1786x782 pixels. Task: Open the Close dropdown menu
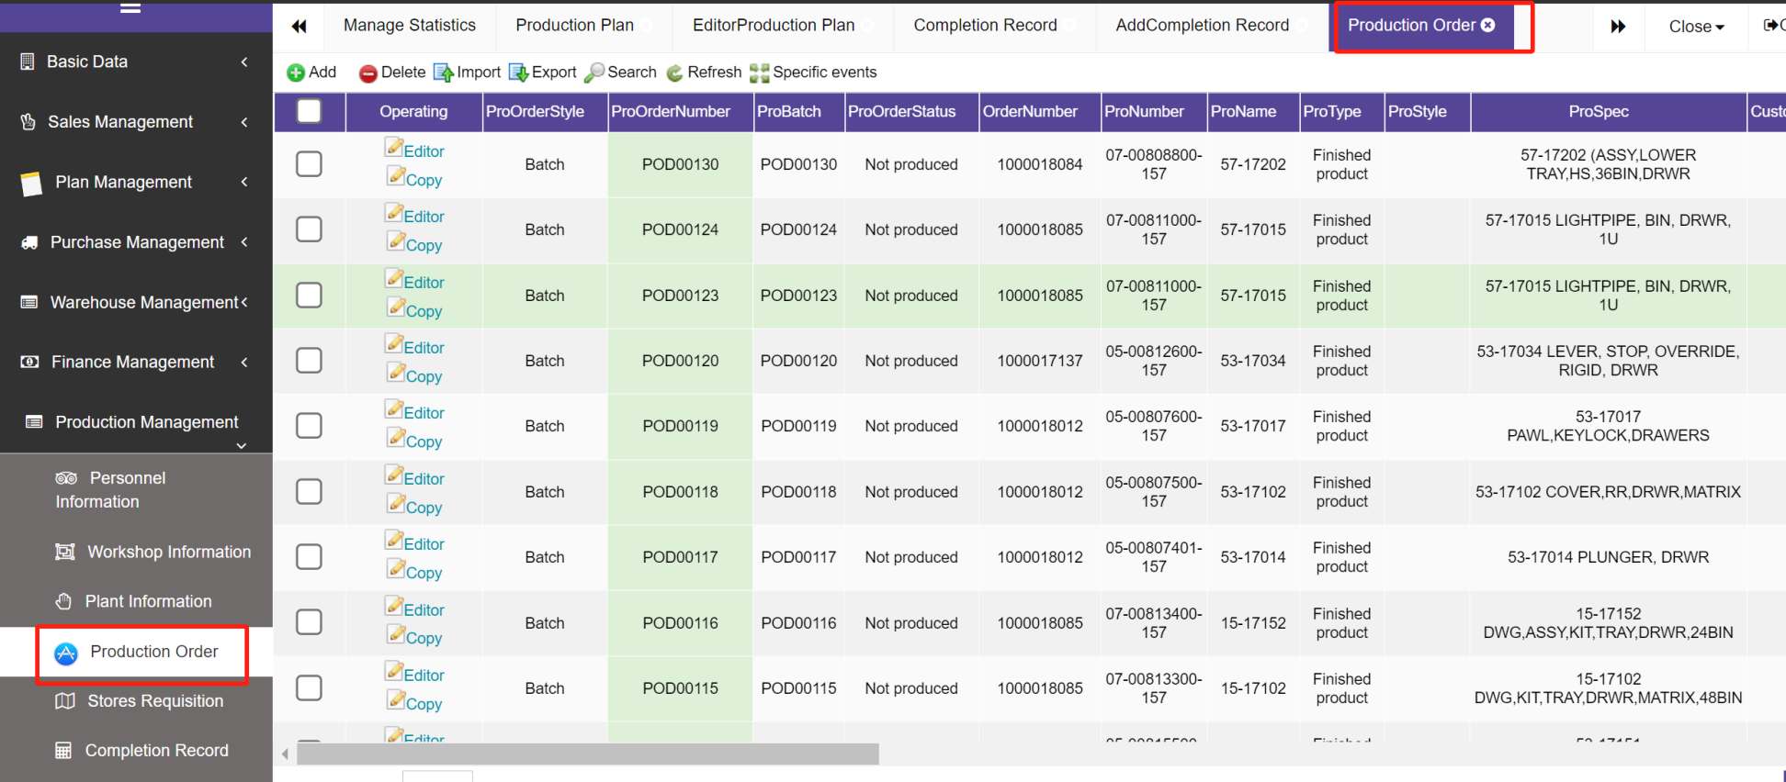point(1695,27)
